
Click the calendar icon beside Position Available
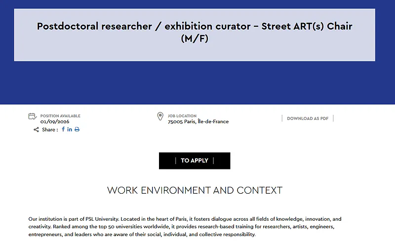click(33, 116)
